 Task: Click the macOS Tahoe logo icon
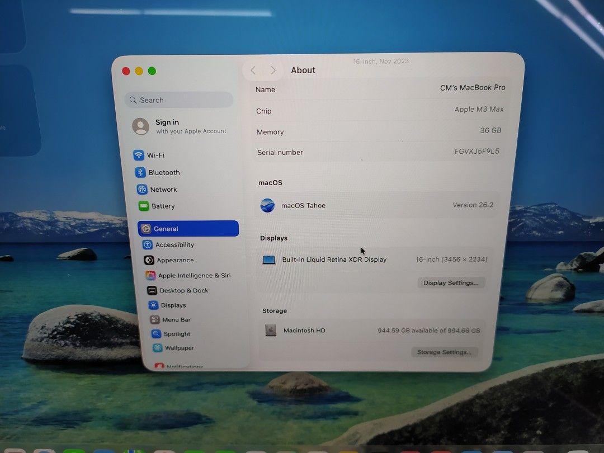(x=267, y=205)
